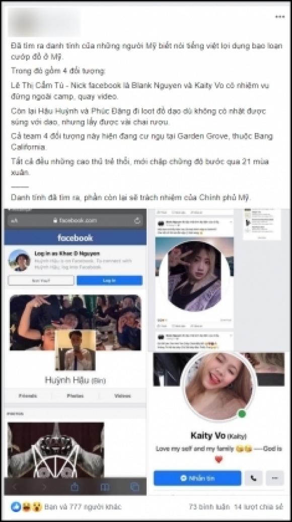This screenshot has width=292, height=522.
Task: Open the more options button beside call
Action: [x=275, y=478]
